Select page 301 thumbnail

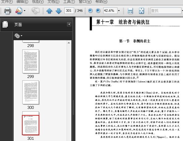pos(31,123)
